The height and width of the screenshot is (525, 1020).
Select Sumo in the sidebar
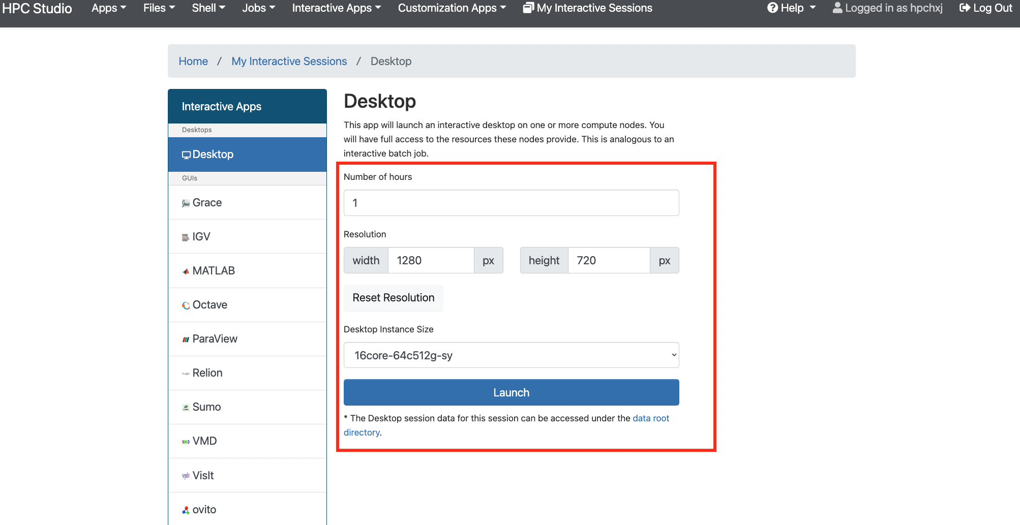point(247,407)
